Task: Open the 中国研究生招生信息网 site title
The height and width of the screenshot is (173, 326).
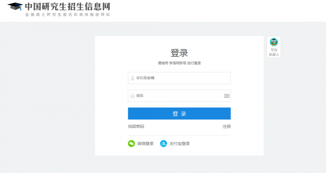Action: 67,7
